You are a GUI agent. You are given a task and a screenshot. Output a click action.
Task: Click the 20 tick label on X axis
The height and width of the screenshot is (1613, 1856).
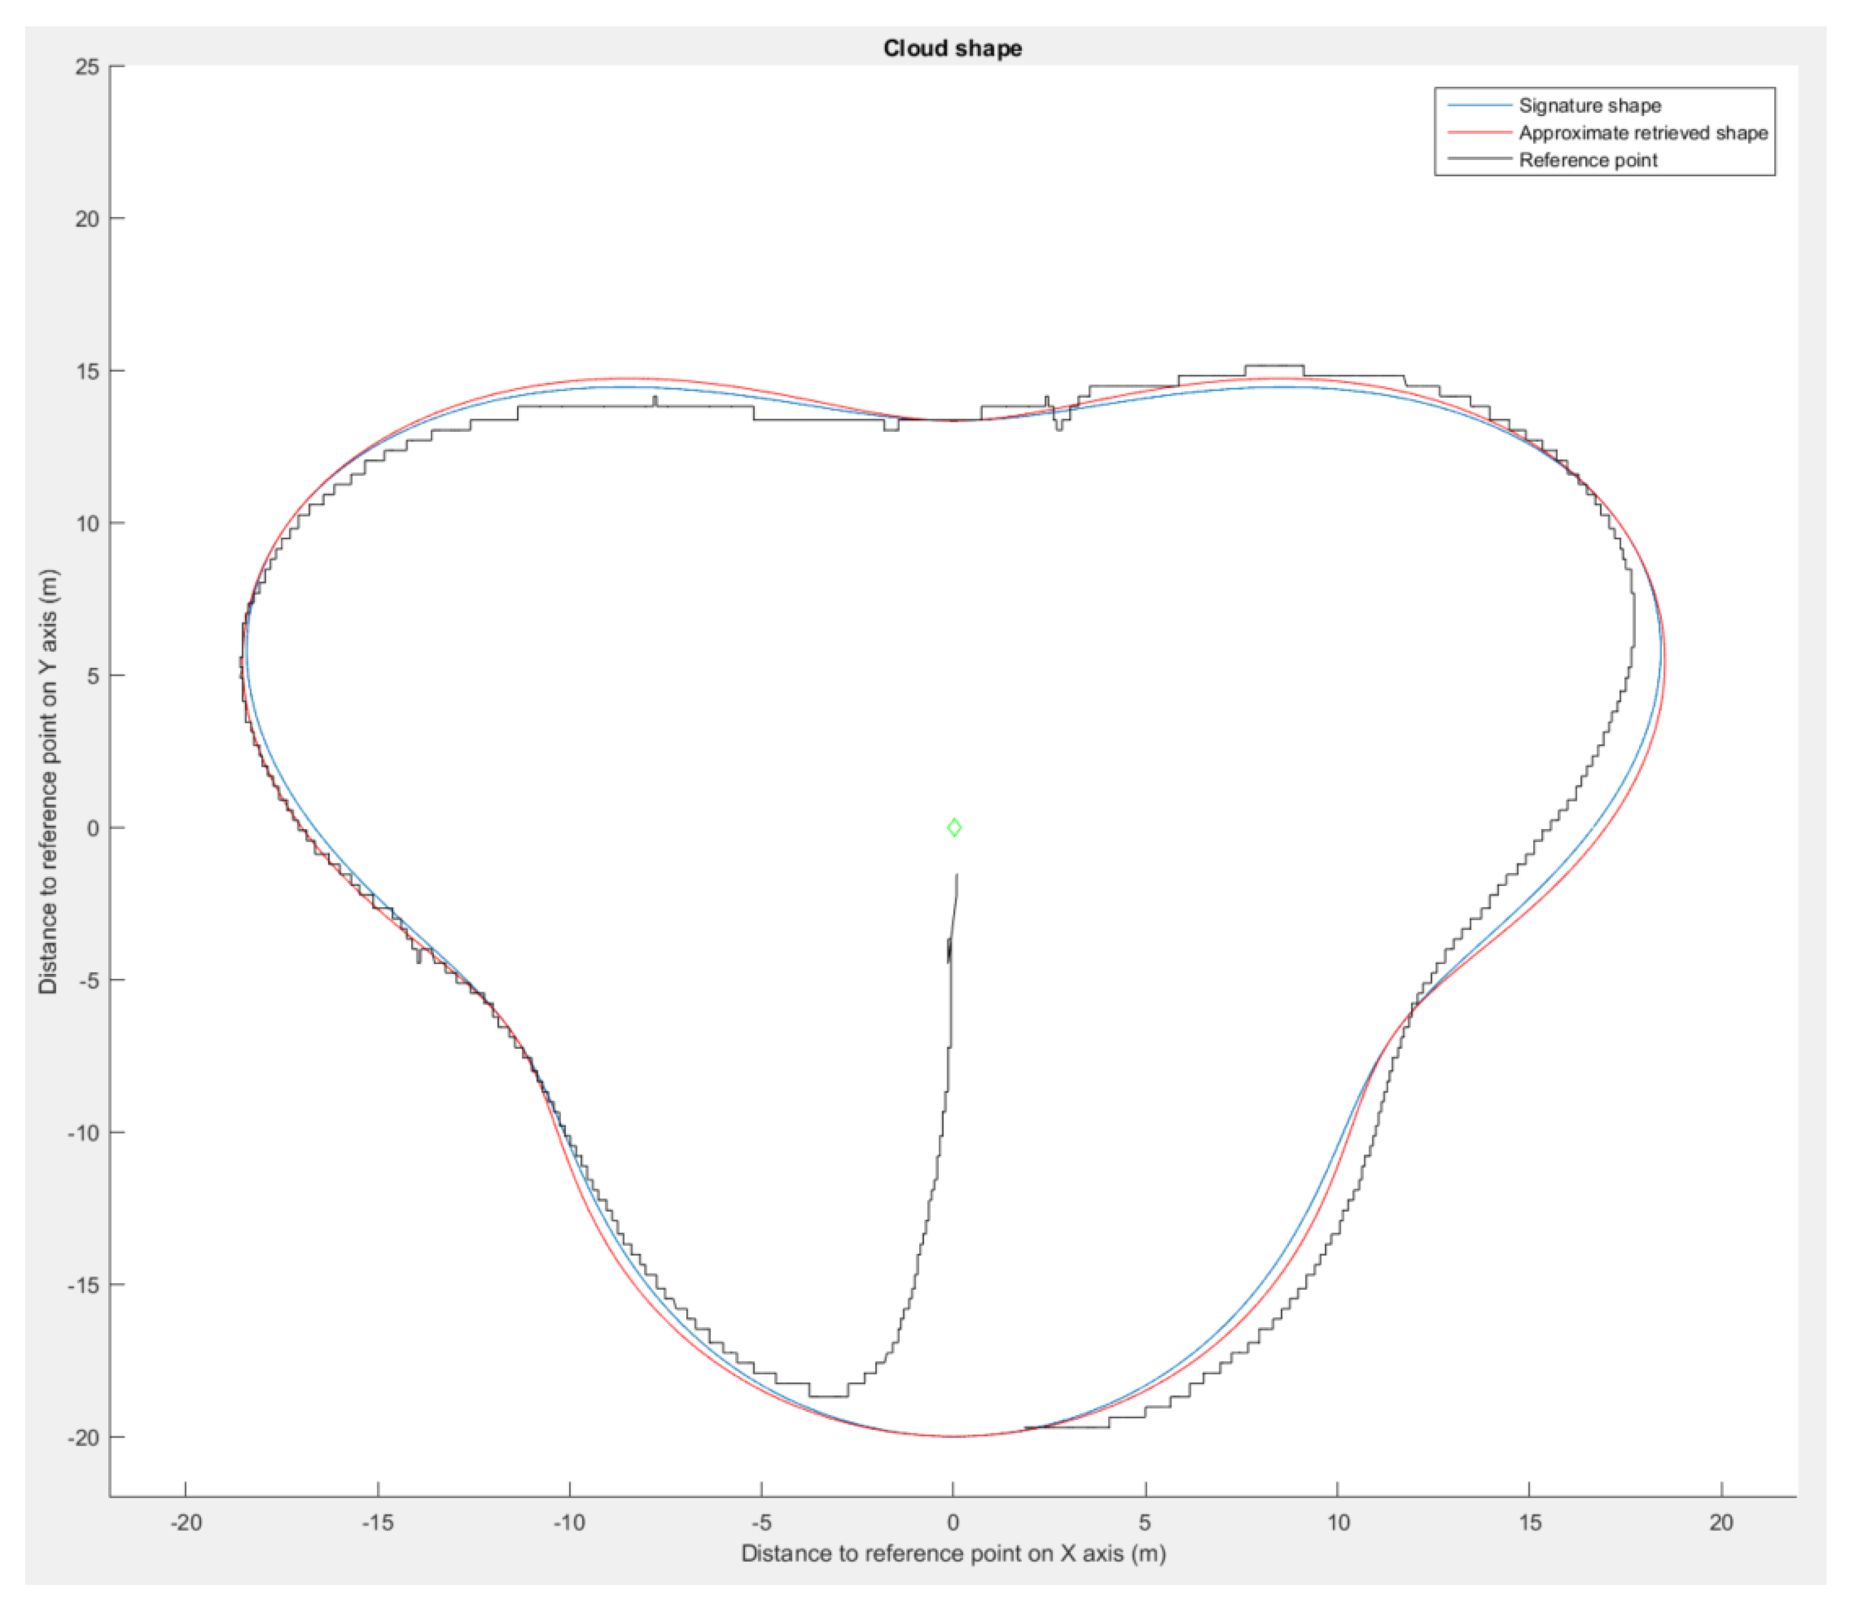click(1721, 1522)
